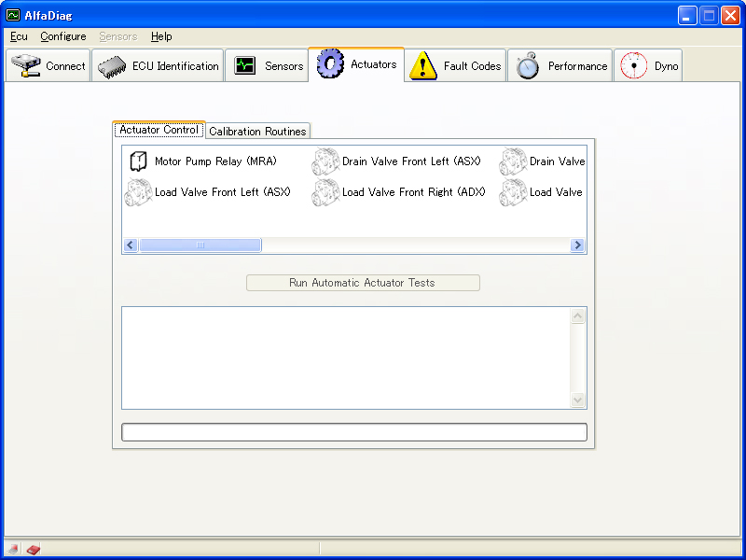Select Motor Pump Relay (MRA) text
The image size is (746, 560).
[215, 161]
